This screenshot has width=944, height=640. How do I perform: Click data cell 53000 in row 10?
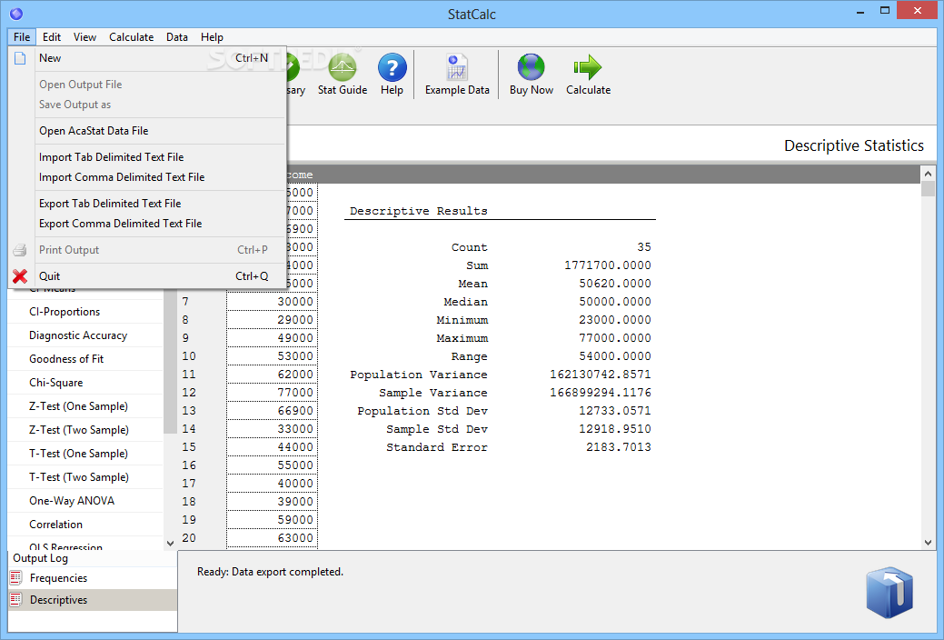pyautogui.click(x=273, y=355)
